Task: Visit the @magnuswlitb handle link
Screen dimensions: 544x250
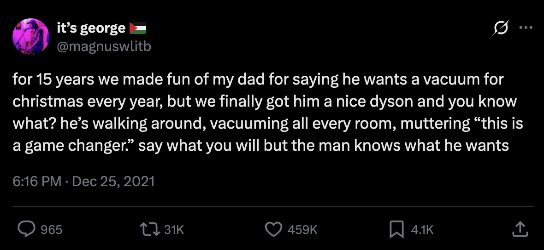Action: click(103, 46)
